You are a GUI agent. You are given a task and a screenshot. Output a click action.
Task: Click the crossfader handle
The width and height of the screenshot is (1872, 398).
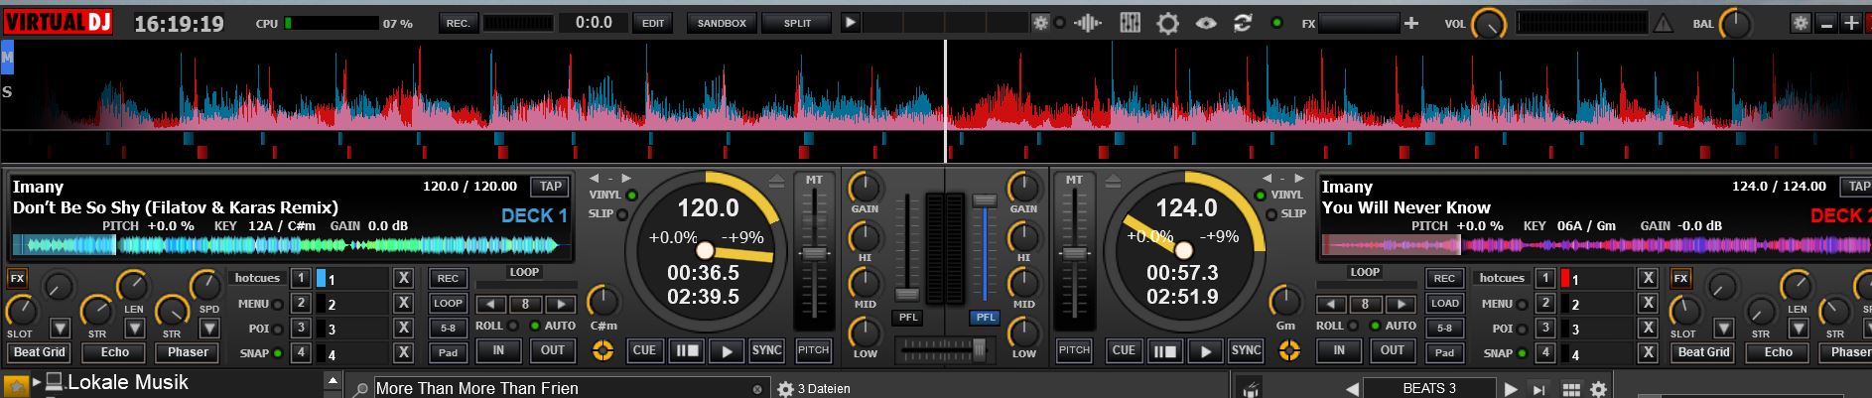tap(980, 348)
